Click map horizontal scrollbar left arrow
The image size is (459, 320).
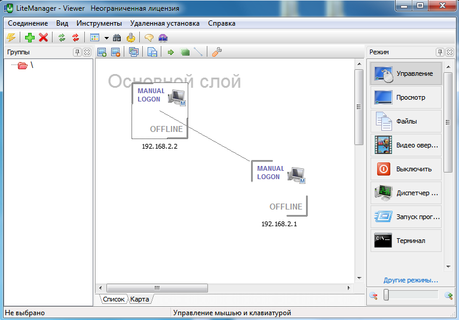coord(100,288)
